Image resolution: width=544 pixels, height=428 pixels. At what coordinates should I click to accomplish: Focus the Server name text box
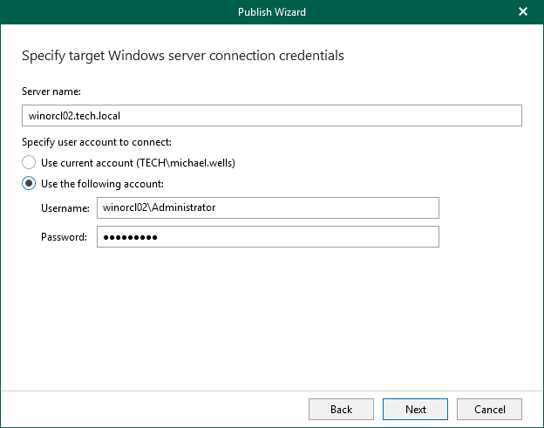[271, 116]
